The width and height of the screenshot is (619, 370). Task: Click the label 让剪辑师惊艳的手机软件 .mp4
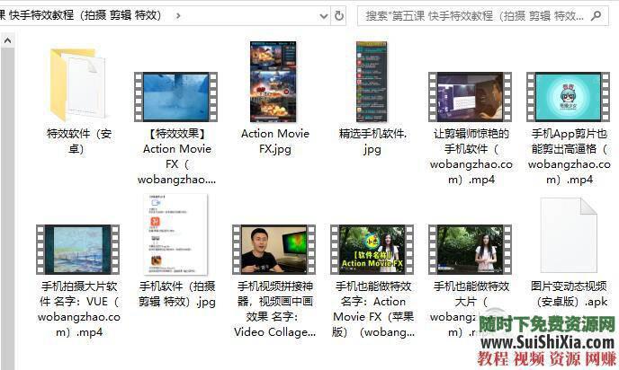coord(471,156)
